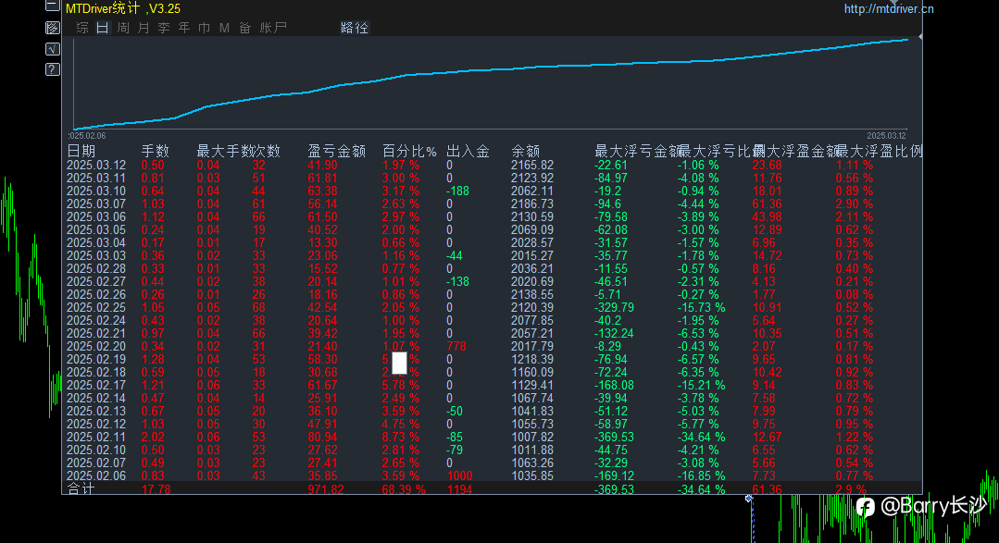Image resolution: width=999 pixels, height=543 pixels.
Task: Click the 出入金 column header
Action: [468, 151]
